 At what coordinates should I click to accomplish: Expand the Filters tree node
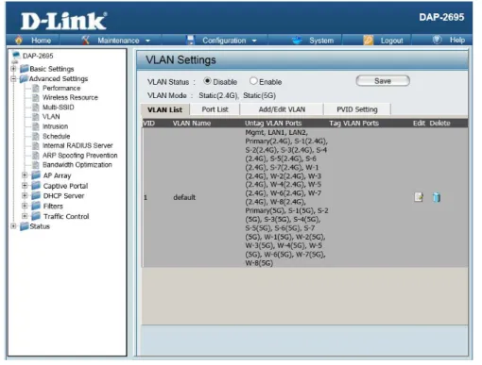[x=25, y=206]
